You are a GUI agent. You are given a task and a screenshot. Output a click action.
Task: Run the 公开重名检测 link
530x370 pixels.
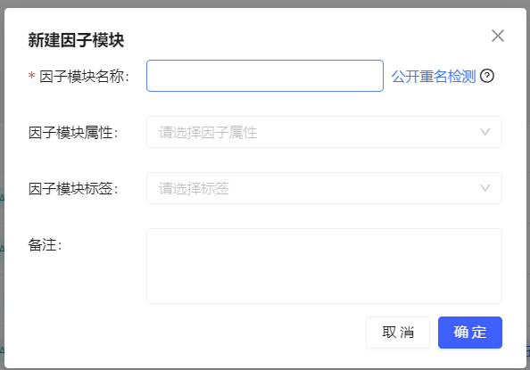coord(434,76)
